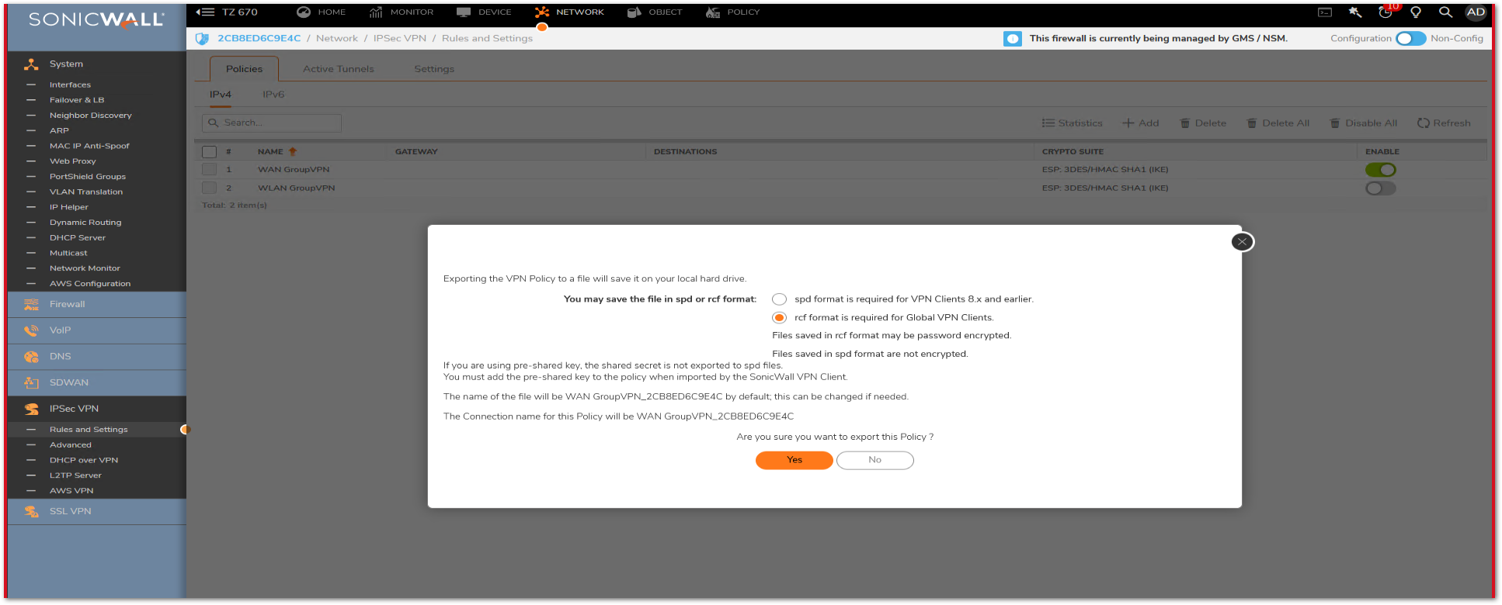Image resolution: width=1502 pixels, height=605 pixels.
Task: Open the AD user avatar menu
Action: [x=1476, y=12]
